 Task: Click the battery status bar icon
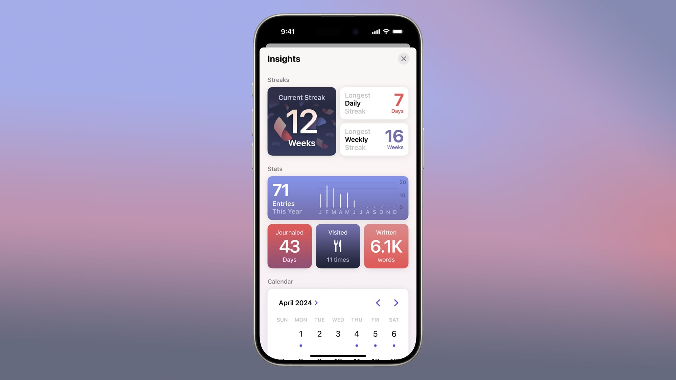(397, 31)
